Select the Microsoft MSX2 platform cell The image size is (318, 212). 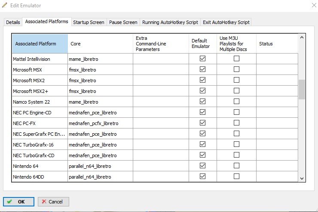coord(40,81)
